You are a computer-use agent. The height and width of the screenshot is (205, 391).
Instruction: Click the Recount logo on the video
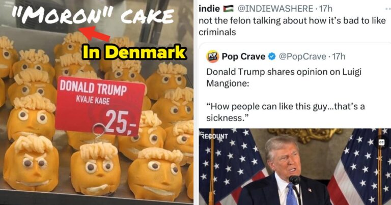click(x=214, y=136)
